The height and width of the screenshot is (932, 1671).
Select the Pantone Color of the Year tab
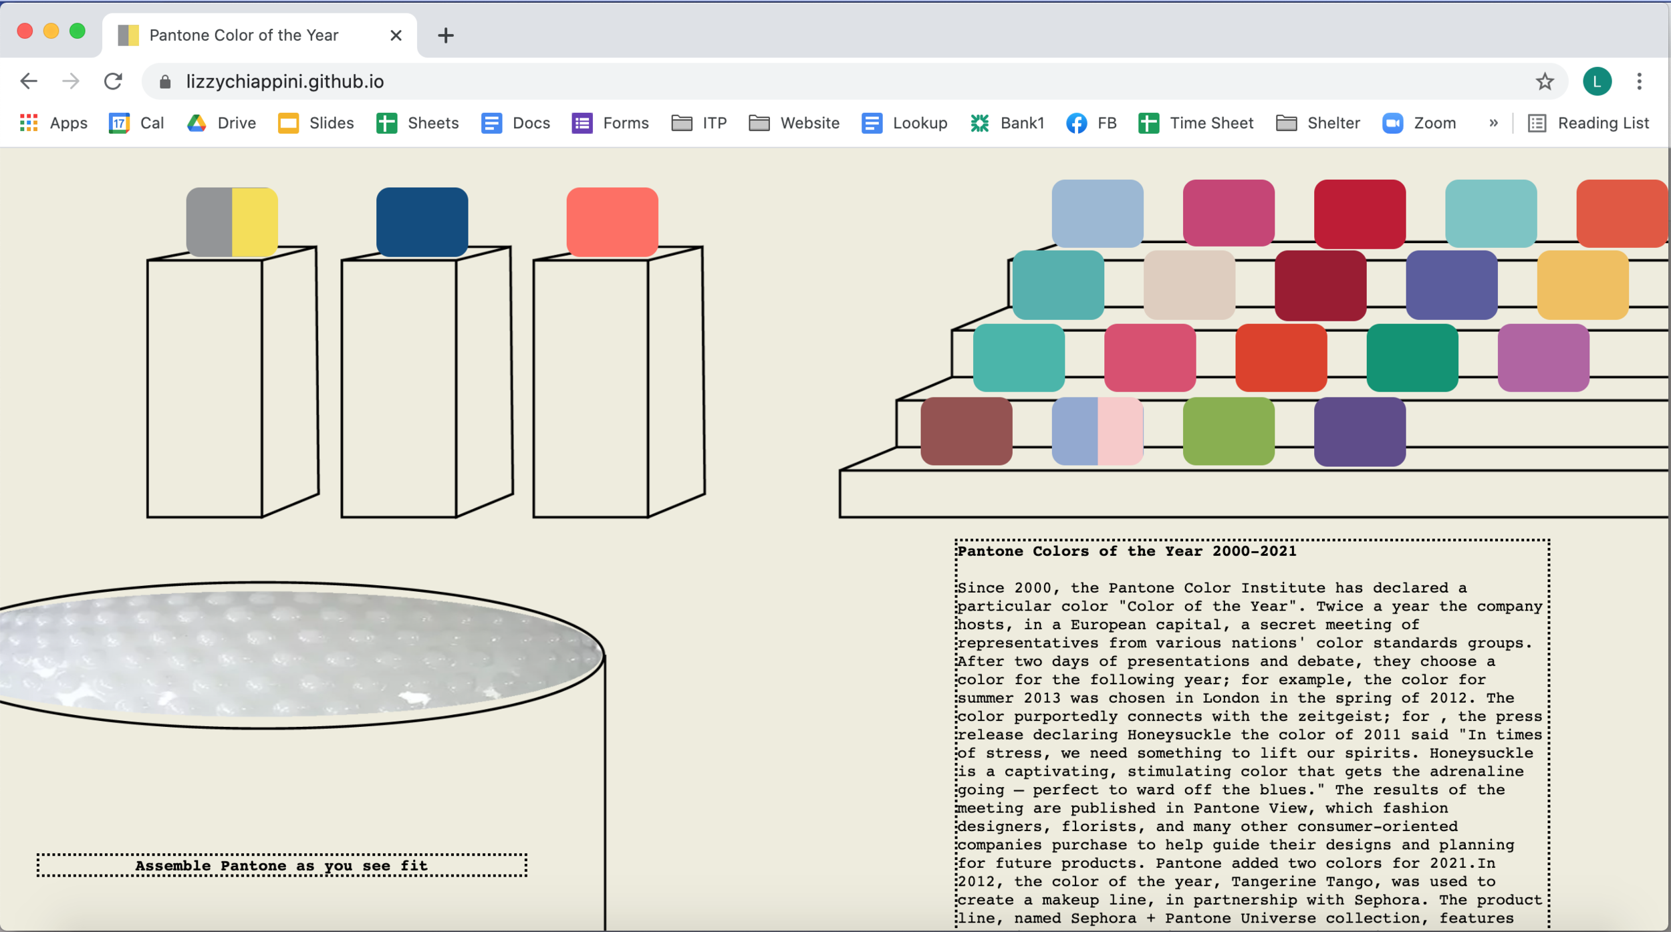pos(259,35)
